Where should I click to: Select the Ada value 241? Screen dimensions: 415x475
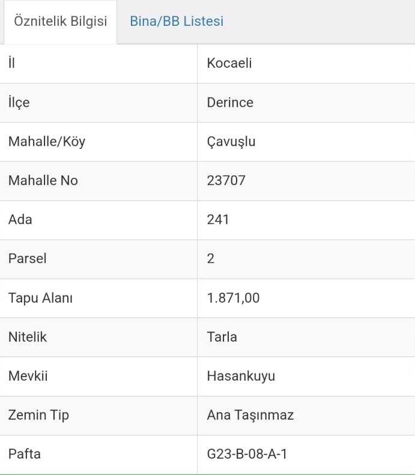click(218, 220)
